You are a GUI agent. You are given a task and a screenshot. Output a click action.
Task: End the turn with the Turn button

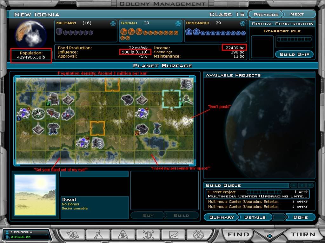pyautogui.click(x=303, y=234)
